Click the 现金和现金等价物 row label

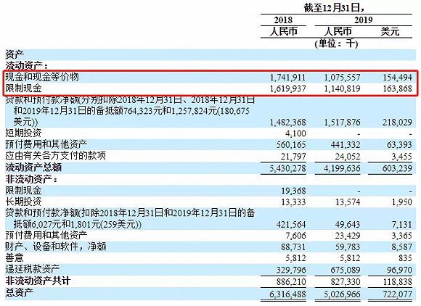42,77
